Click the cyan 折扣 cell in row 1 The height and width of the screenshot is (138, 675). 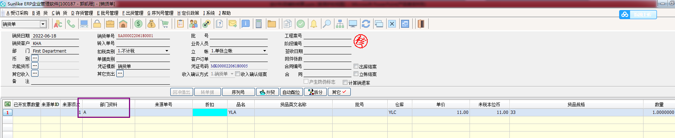pyautogui.click(x=210, y=112)
